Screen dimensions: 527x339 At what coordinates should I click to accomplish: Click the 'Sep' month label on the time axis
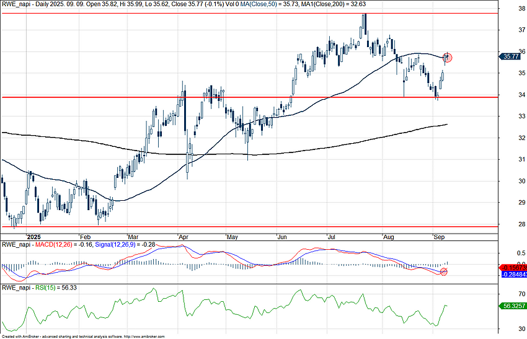point(440,237)
